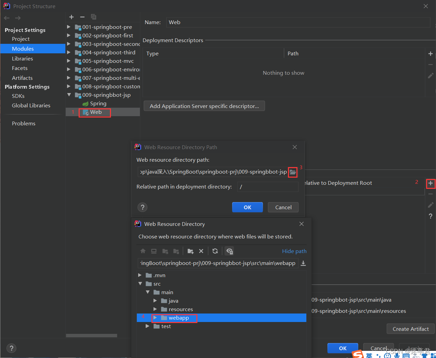436x358 pixels.
Task: Collapse the src folder
Action: [x=140, y=284]
